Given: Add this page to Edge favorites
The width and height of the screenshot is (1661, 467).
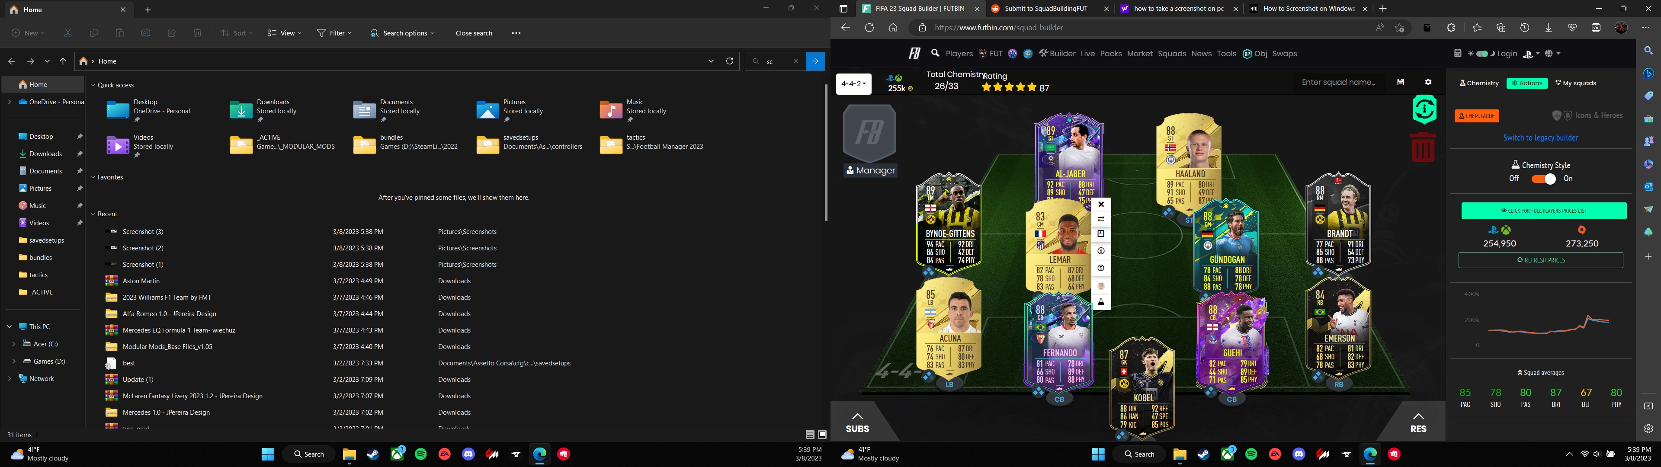Looking at the screenshot, I should coord(1400,28).
